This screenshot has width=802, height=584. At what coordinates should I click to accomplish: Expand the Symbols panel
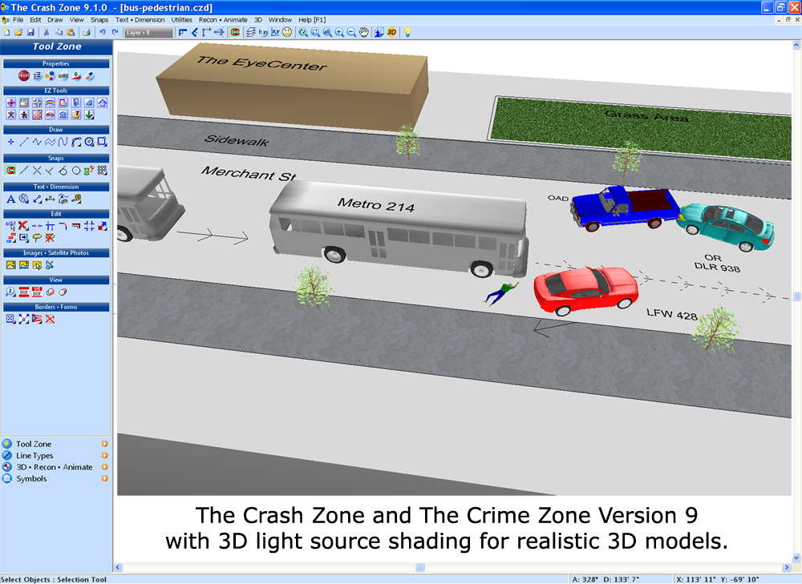click(x=30, y=478)
